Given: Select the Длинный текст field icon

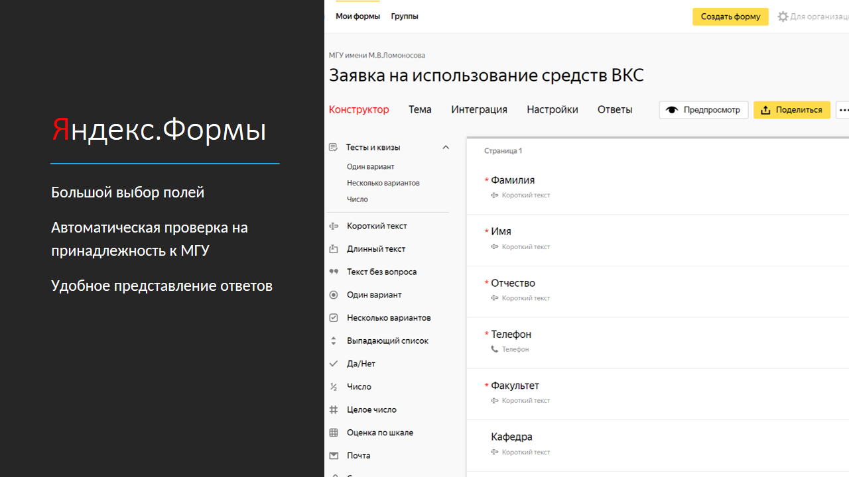Looking at the screenshot, I should pos(334,249).
